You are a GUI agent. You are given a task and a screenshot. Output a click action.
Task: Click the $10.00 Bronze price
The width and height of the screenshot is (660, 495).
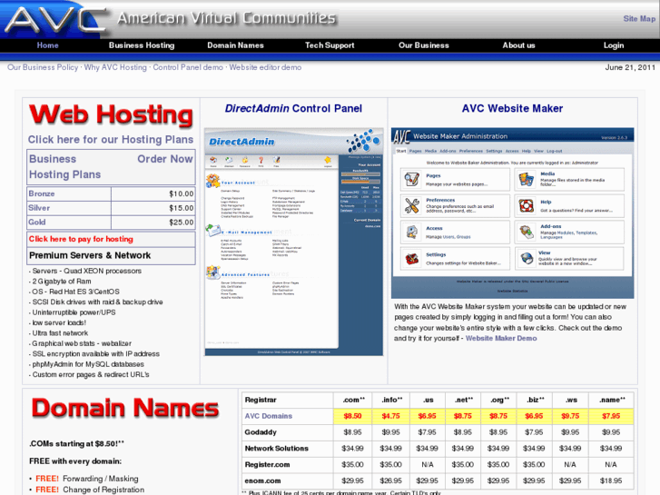tap(181, 193)
